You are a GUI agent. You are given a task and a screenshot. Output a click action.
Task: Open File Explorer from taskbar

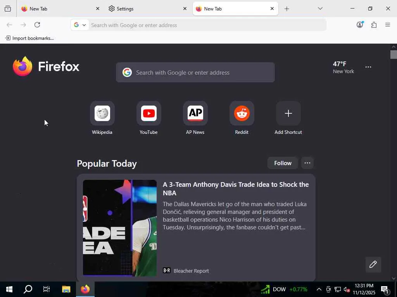(x=66, y=289)
